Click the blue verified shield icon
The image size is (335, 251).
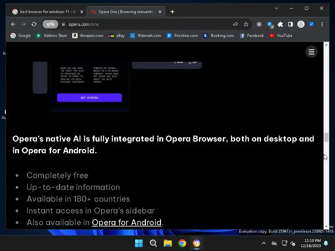311,24
